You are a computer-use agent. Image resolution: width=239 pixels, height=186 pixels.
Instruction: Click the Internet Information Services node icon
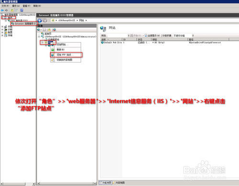coord(13,23)
